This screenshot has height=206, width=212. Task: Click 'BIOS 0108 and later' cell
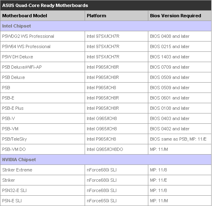180,108
